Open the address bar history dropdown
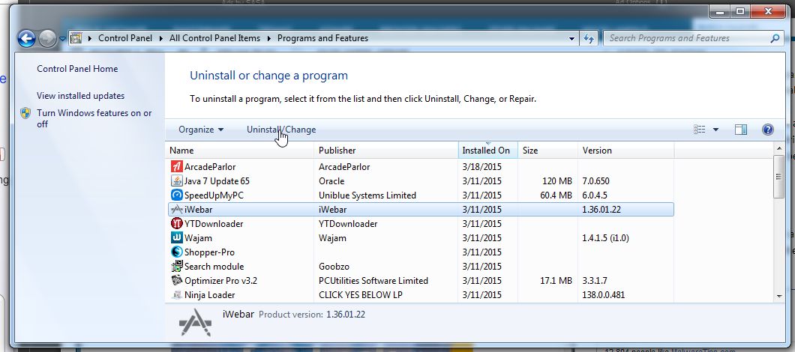 572,38
